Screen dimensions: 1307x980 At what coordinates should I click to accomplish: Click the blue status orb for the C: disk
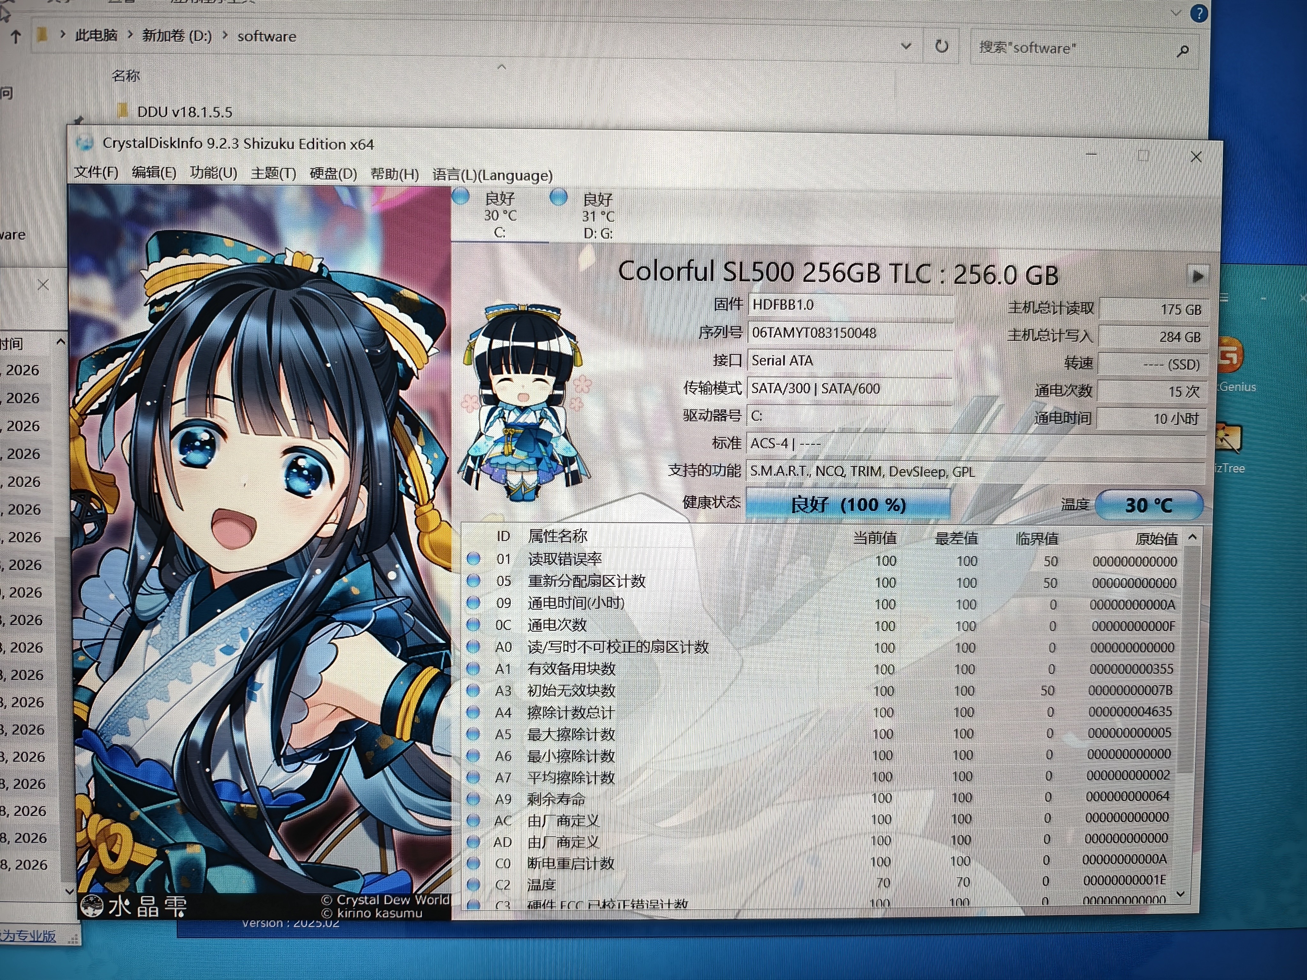point(460,196)
